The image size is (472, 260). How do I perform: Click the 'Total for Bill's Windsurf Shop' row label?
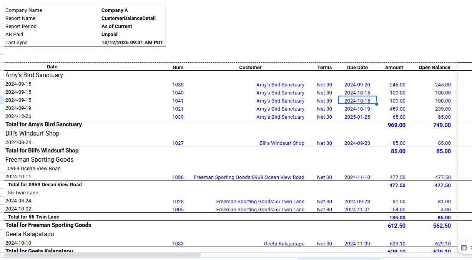pyautogui.click(x=42, y=151)
